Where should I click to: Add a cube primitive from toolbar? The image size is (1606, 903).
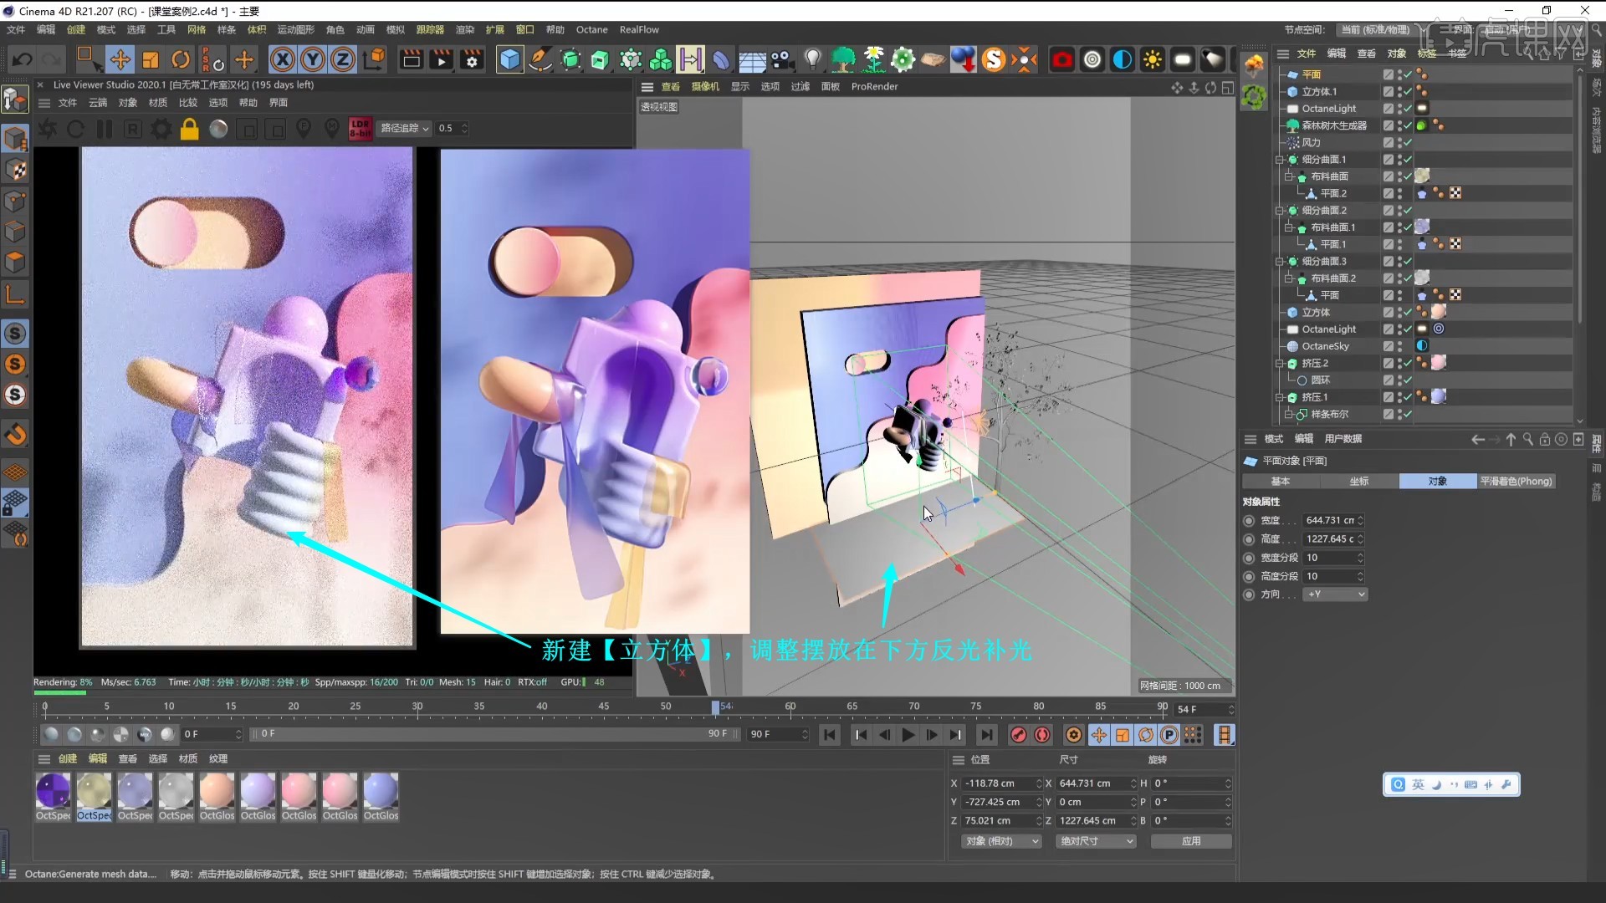(509, 59)
